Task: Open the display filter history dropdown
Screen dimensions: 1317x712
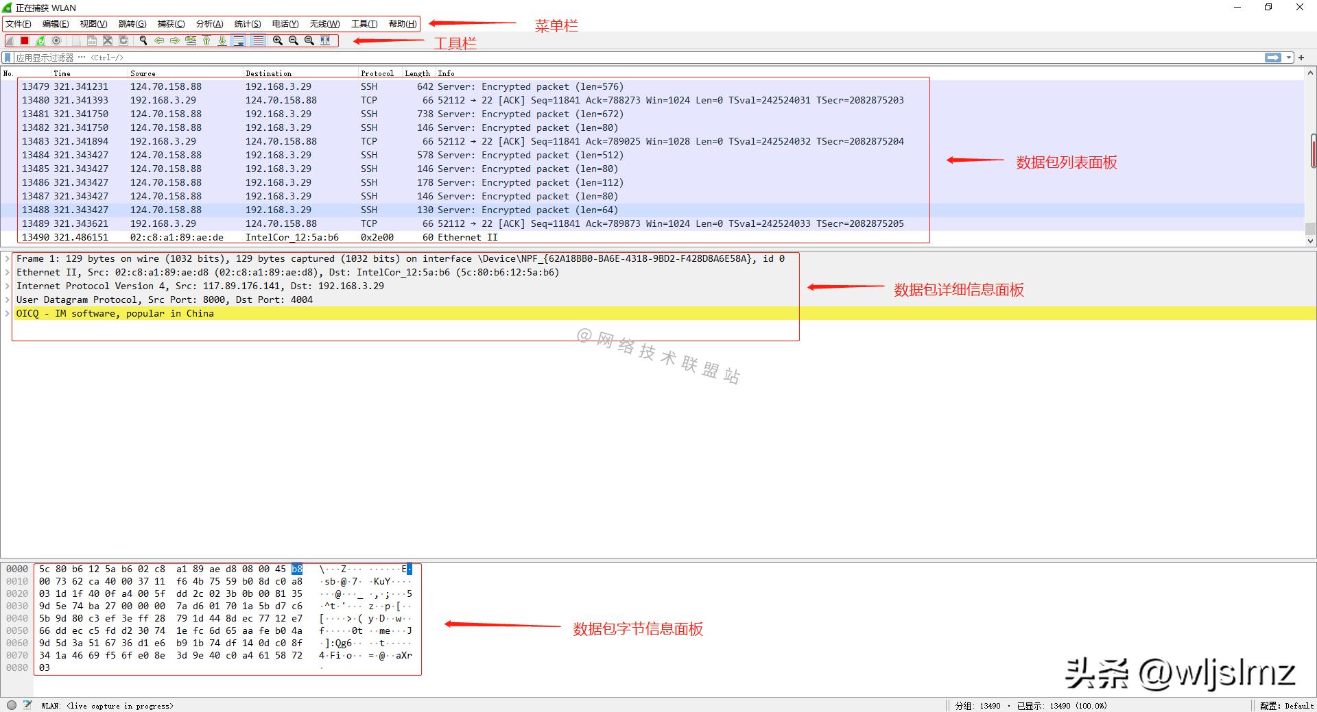Action: click(1289, 58)
